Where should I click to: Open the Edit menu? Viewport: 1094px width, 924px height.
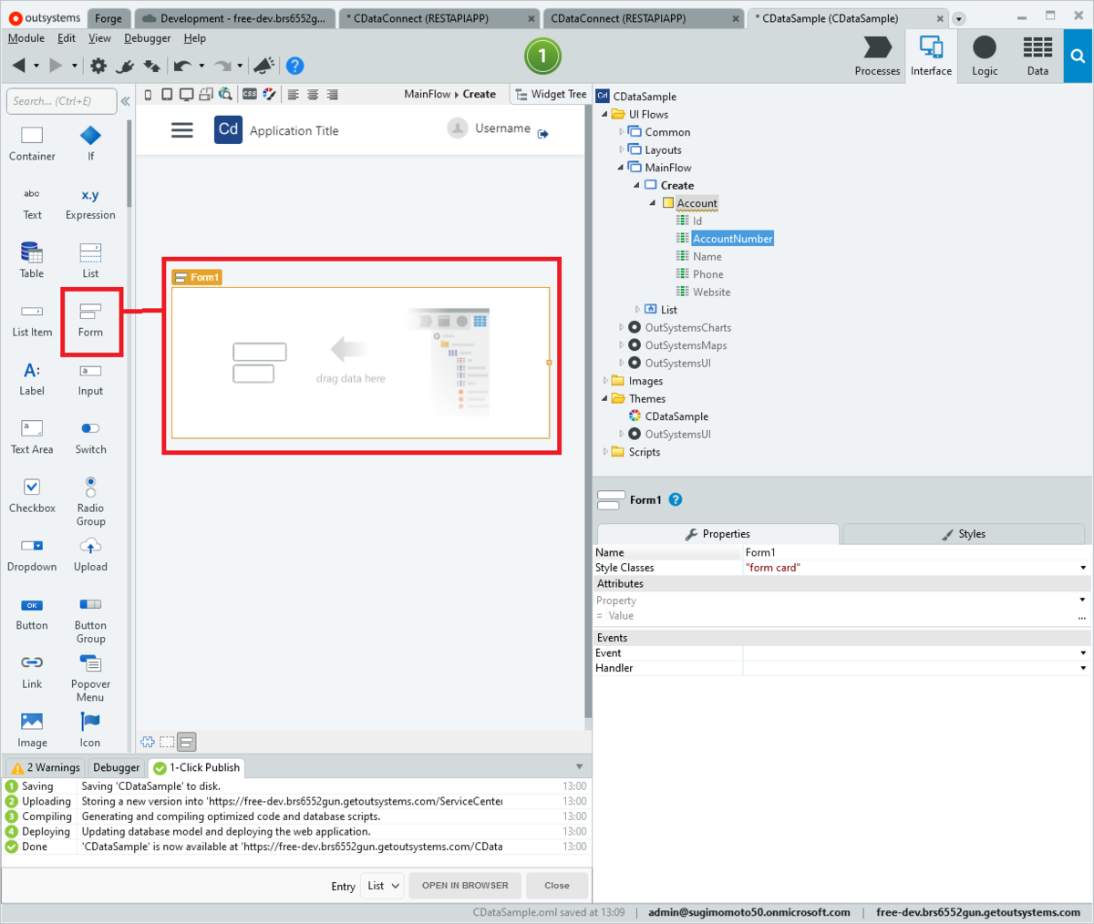[x=67, y=38]
